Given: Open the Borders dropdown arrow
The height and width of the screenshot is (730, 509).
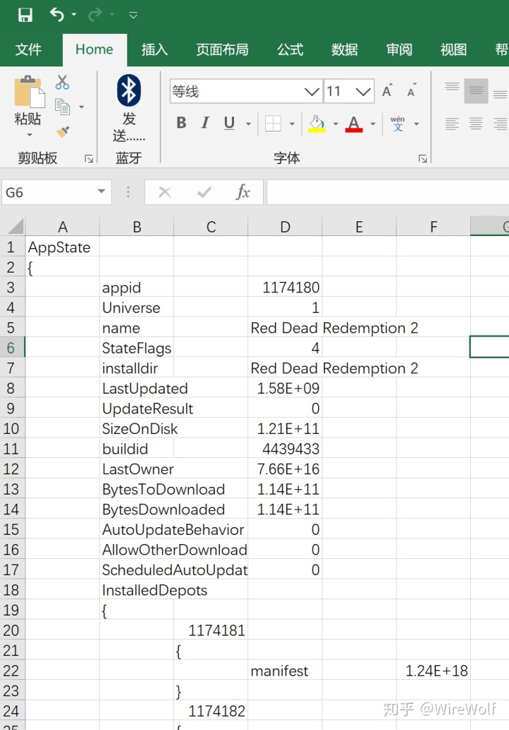Looking at the screenshot, I should click(x=292, y=124).
